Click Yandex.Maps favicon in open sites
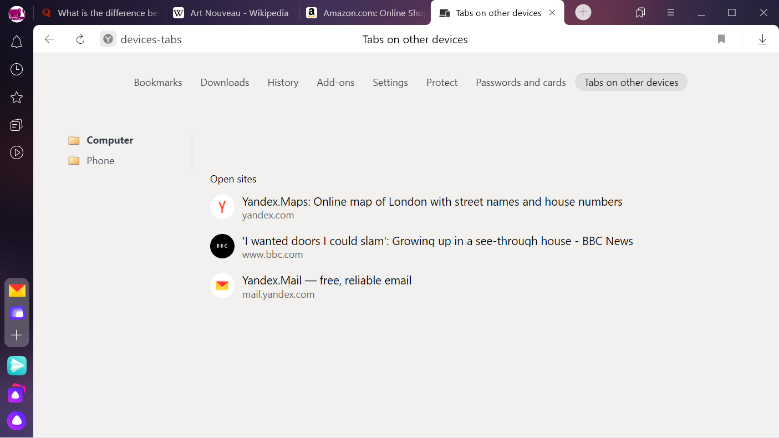Screen dimensions: 779x438 [x=222, y=207]
